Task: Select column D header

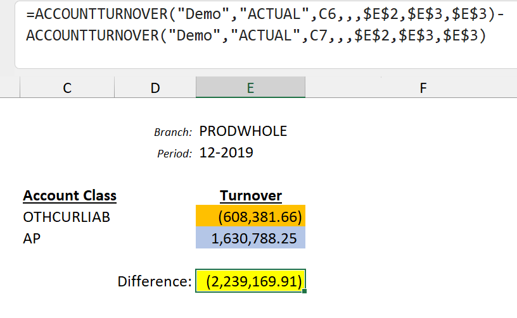Action: click(x=155, y=87)
